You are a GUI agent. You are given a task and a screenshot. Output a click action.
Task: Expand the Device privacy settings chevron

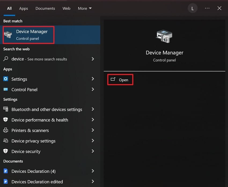pyautogui.click(x=93, y=141)
